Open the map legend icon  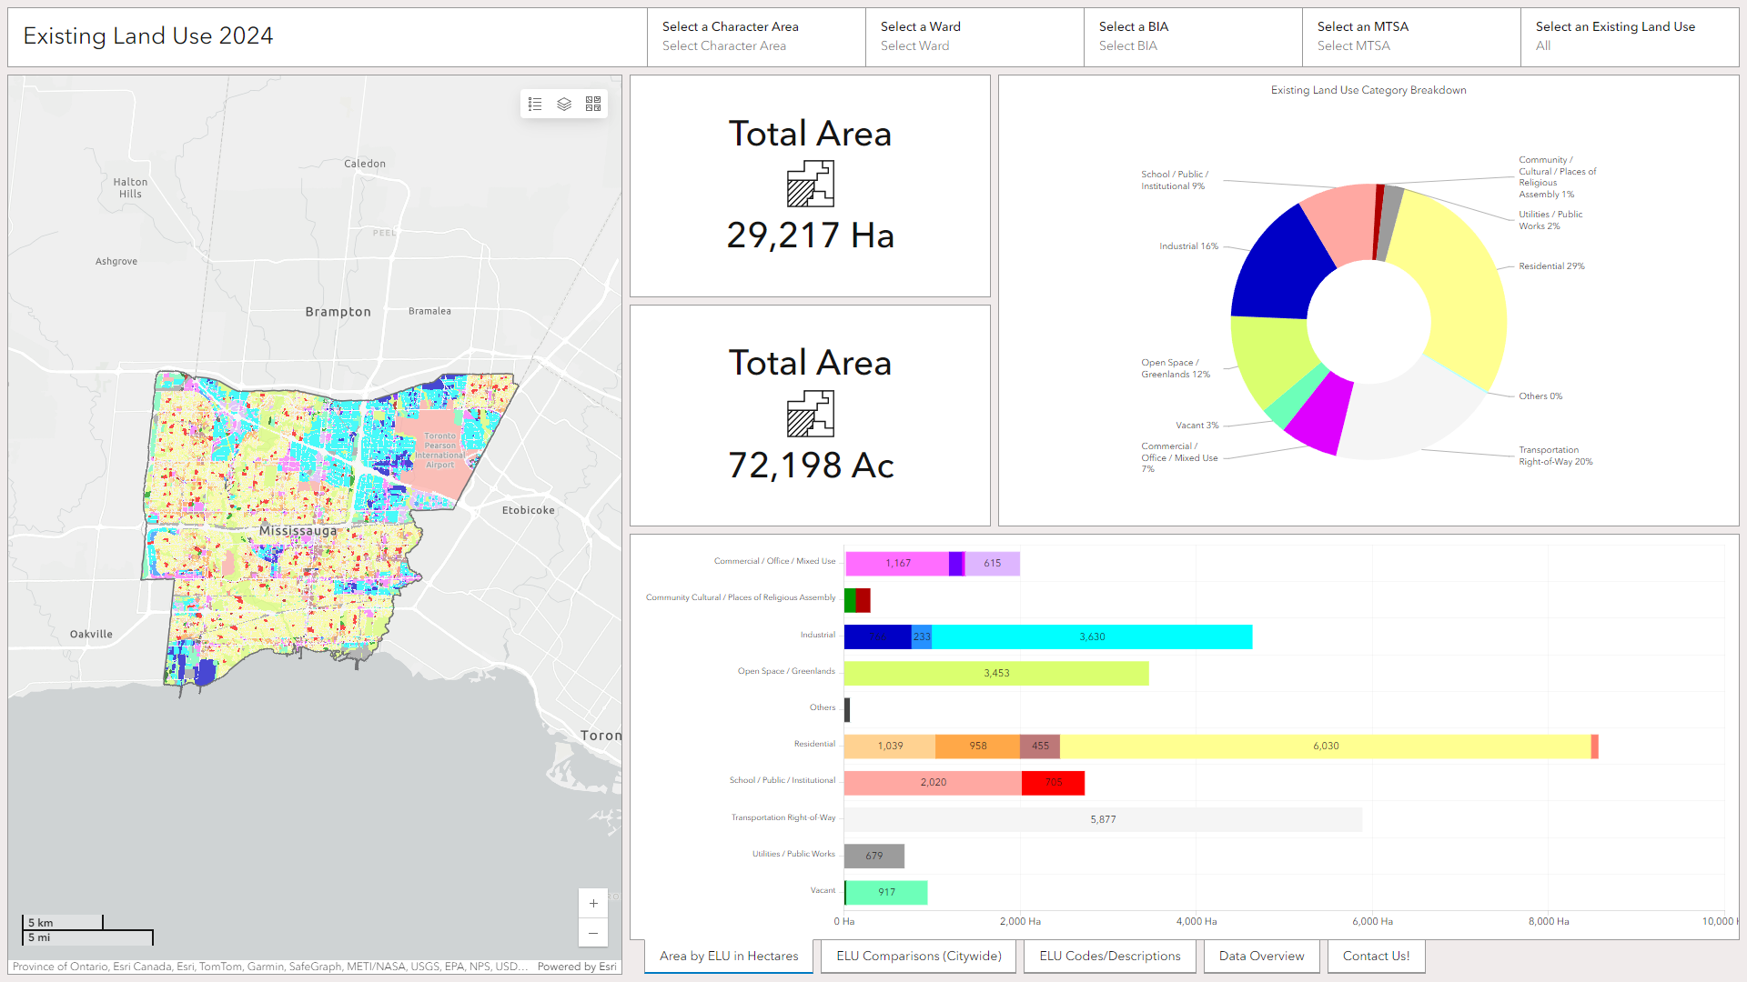[535, 105]
